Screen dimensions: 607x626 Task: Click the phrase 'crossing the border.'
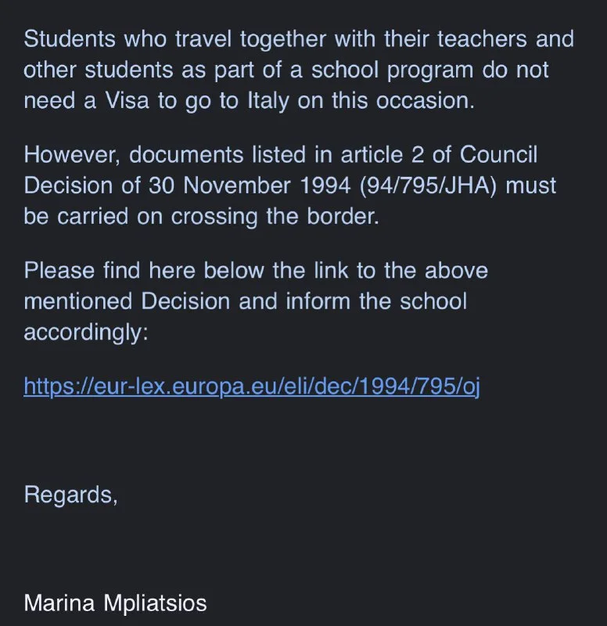point(275,217)
